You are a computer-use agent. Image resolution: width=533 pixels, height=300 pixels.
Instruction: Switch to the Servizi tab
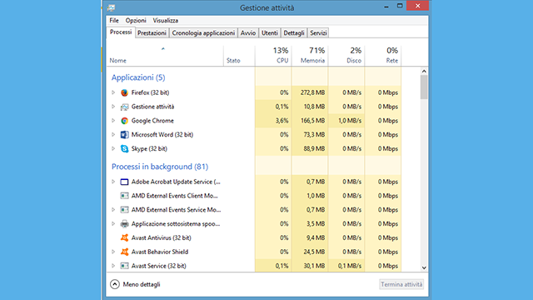(x=318, y=33)
